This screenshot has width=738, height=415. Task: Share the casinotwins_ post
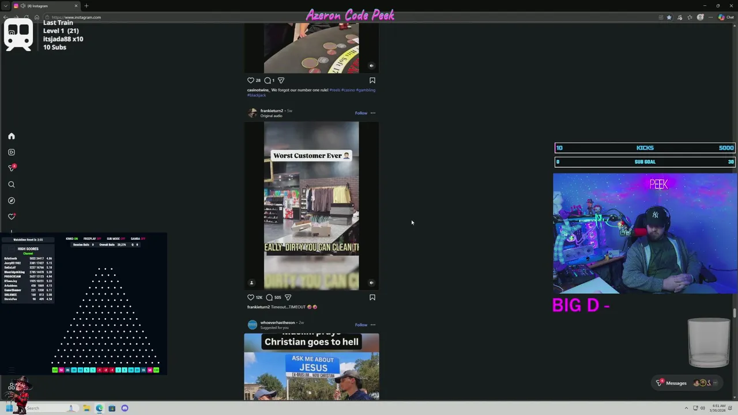coord(281,80)
